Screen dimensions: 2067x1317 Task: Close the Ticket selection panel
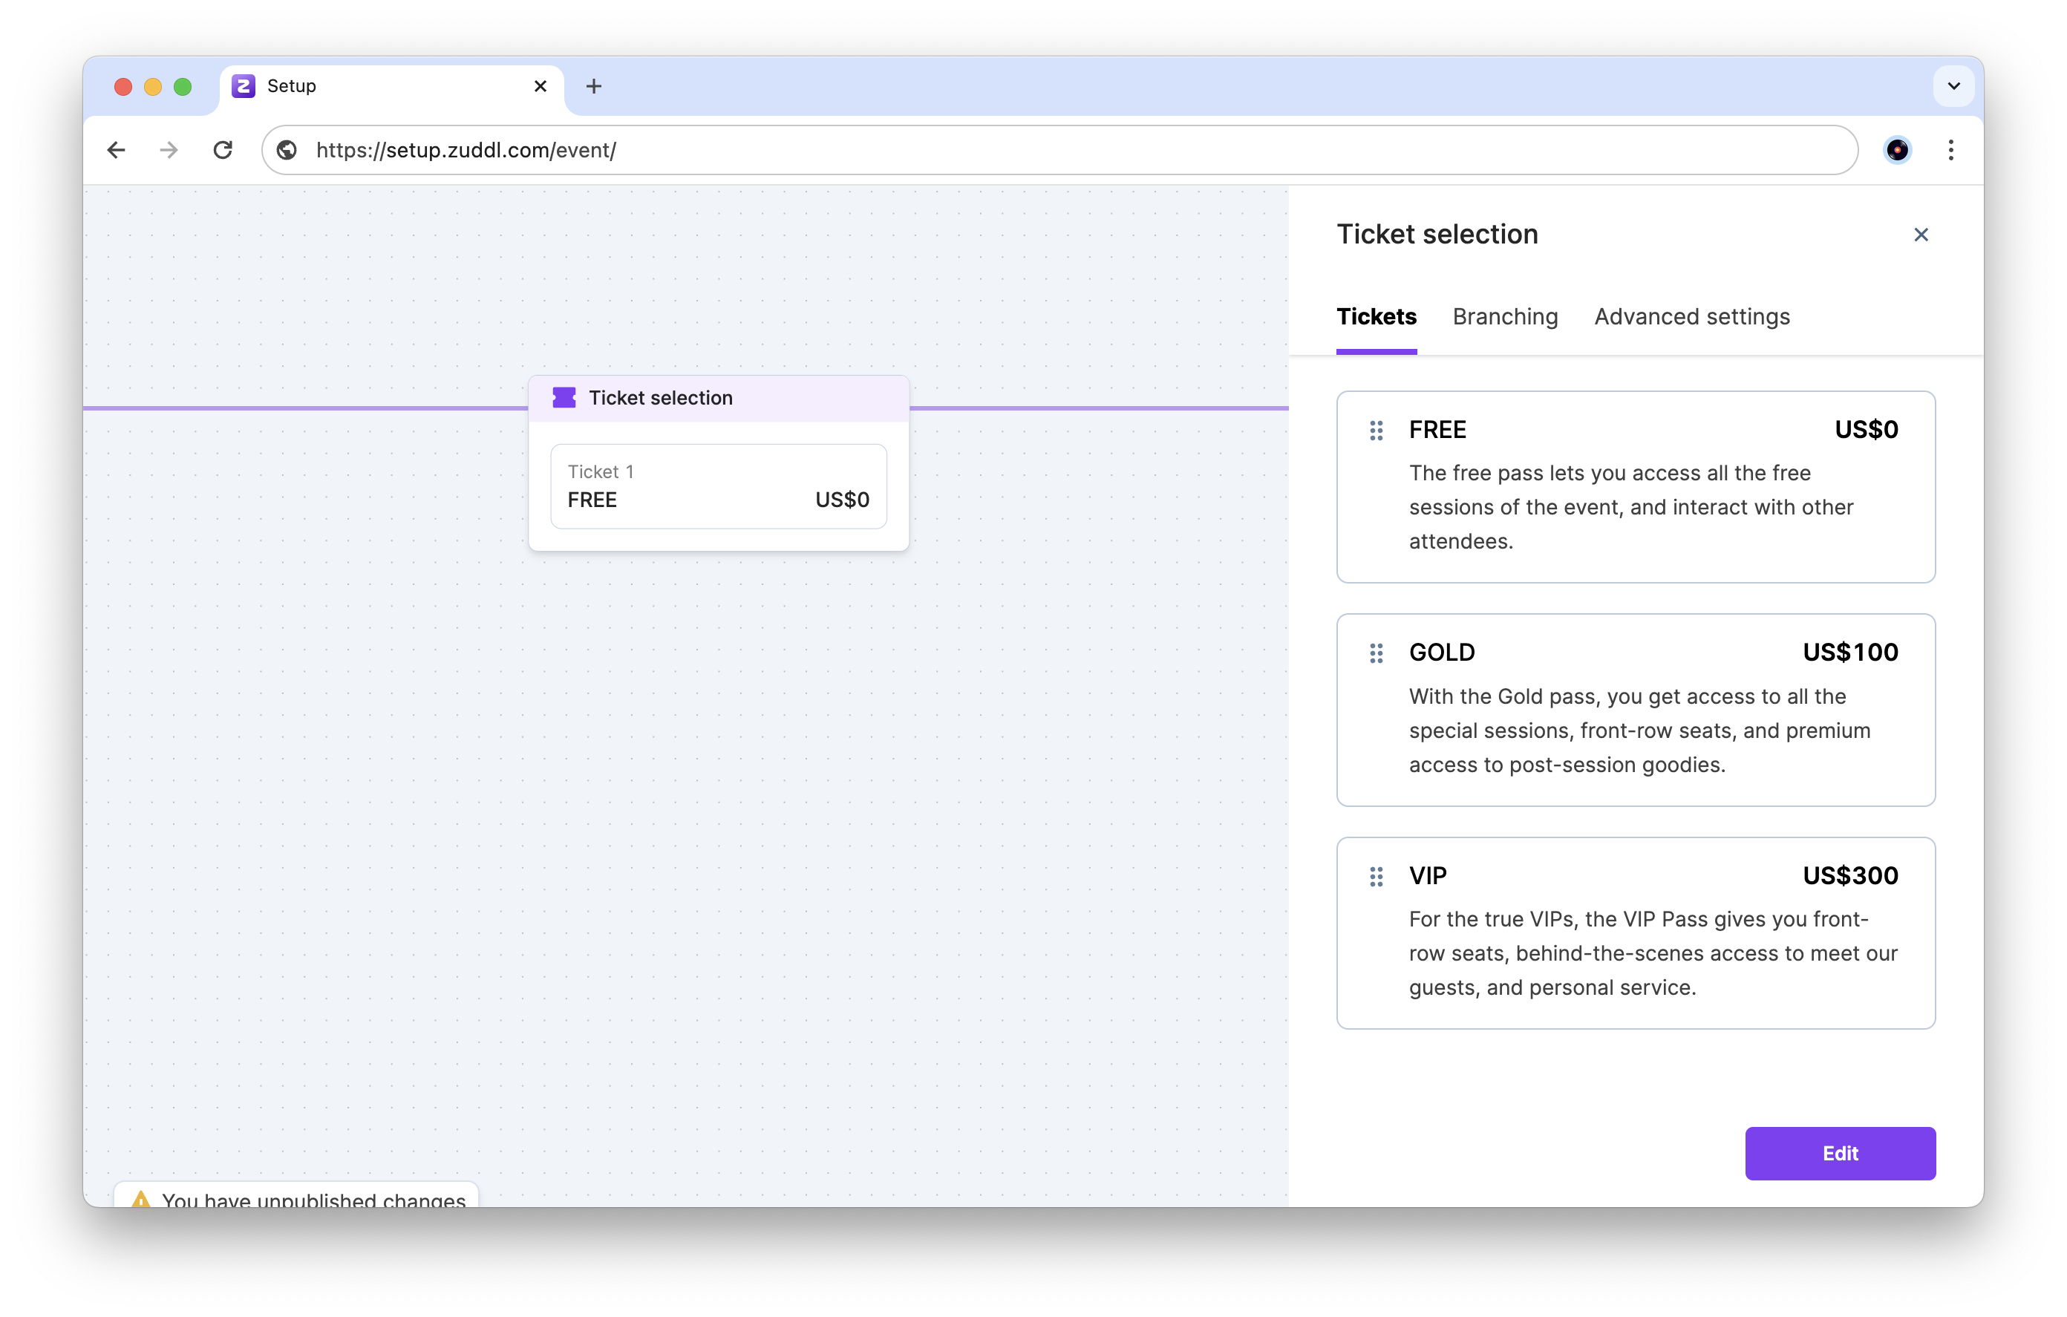(1920, 235)
